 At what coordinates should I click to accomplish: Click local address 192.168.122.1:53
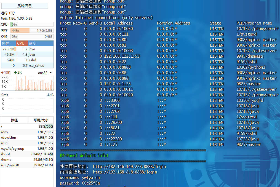click(122, 56)
